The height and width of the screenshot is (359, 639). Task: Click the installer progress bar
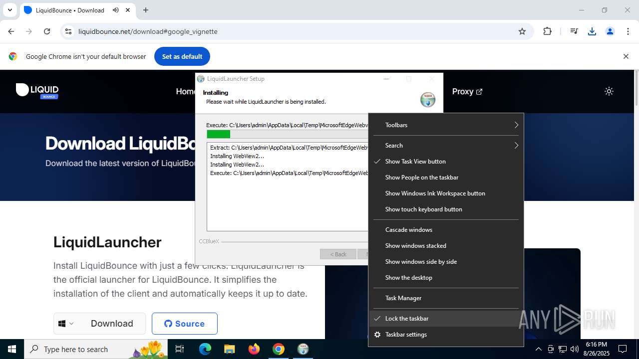click(287, 134)
